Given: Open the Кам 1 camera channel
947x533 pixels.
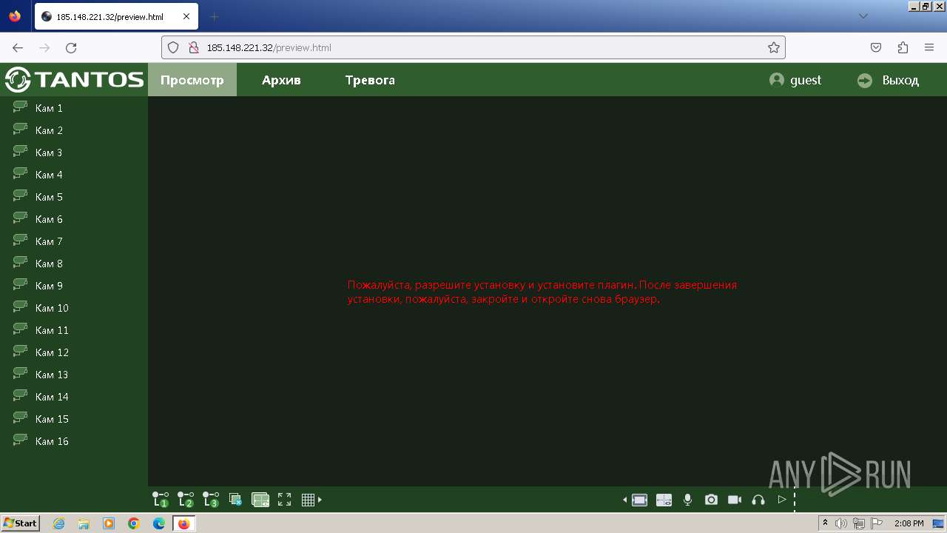Looking at the screenshot, I should 49,108.
